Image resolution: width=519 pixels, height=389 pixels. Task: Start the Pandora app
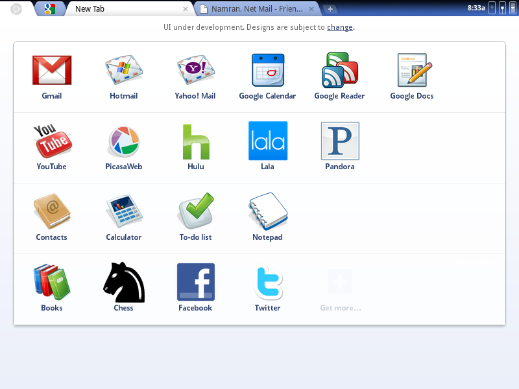tap(339, 141)
